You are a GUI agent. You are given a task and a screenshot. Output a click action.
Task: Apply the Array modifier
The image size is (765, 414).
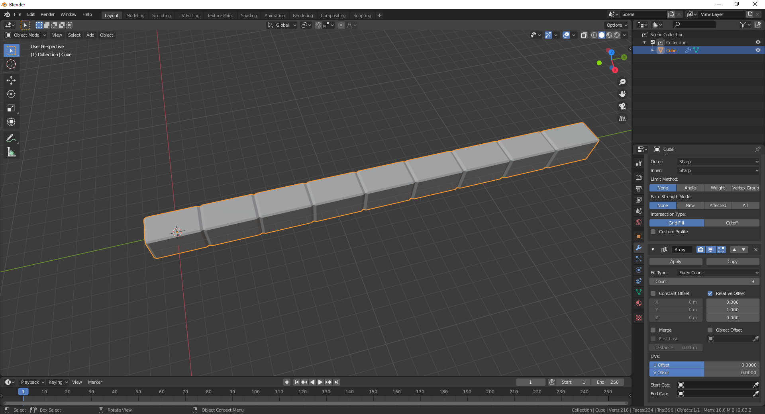click(x=676, y=262)
